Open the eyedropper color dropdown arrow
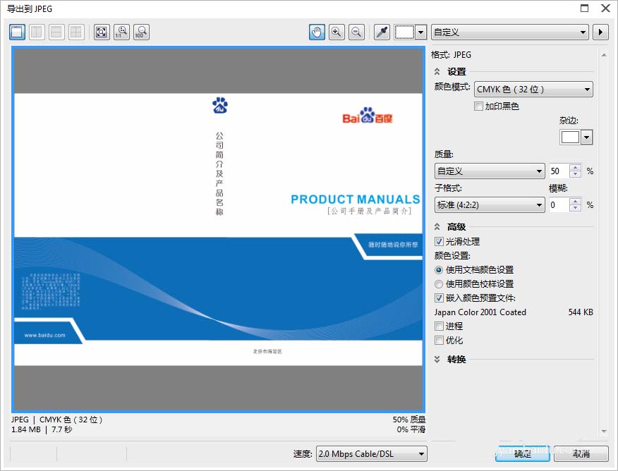Image resolution: width=618 pixels, height=471 pixels. tap(421, 32)
